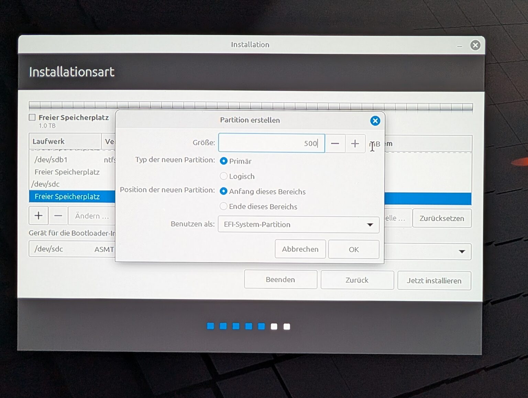This screenshot has height=398, width=528.
Task: Select Logisch partition type
Action: [224, 176]
